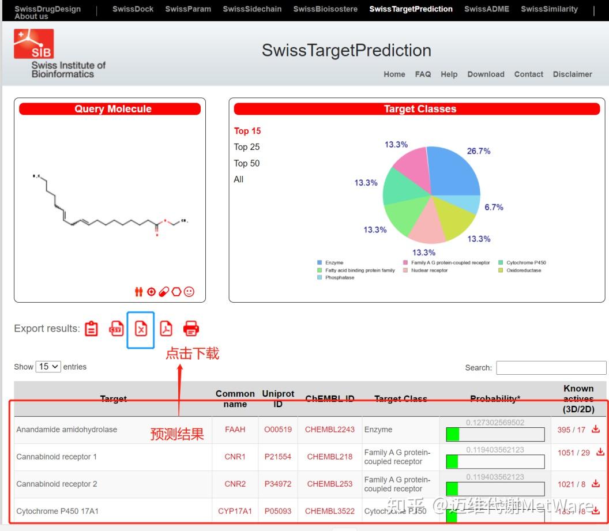The height and width of the screenshot is (531, 609).
Task: Click the twin-figures similarity icon under query molecule
Action: pos(138,292)
